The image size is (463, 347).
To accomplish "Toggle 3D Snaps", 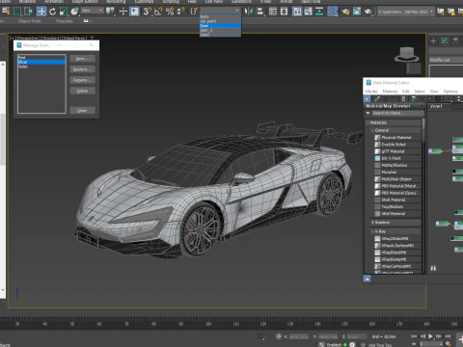I will tap(148, 12).
